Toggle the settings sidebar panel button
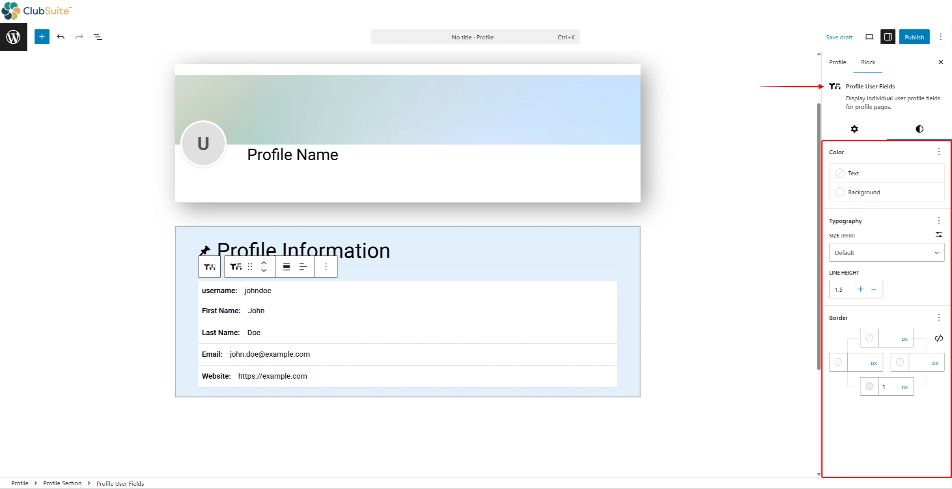 click(888, 37)
